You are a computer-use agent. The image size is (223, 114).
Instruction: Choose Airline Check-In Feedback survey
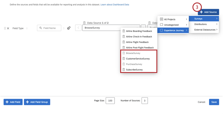pos(139,36)
